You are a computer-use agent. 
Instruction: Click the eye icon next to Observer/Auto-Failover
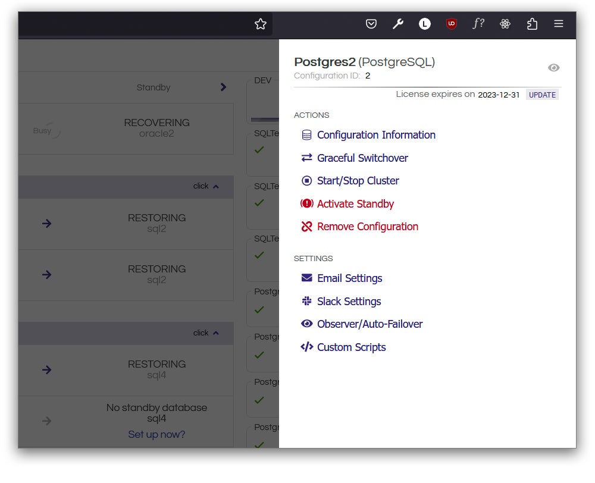(x=306, y=324)
